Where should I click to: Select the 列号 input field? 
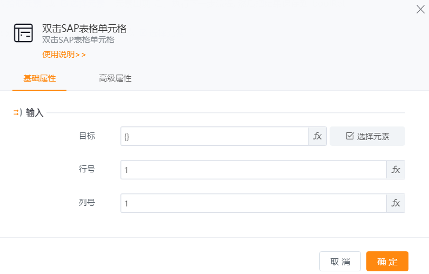click(x=253, y=203)
